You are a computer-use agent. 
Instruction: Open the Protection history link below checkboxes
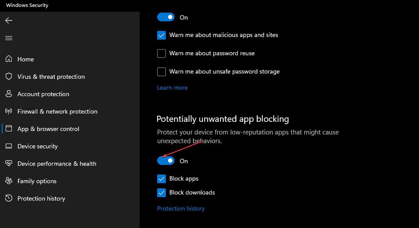tap(181, 208)
